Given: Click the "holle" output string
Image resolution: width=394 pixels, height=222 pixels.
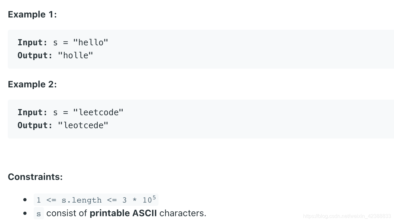Looking at the screenshot, I should point(75,55).
